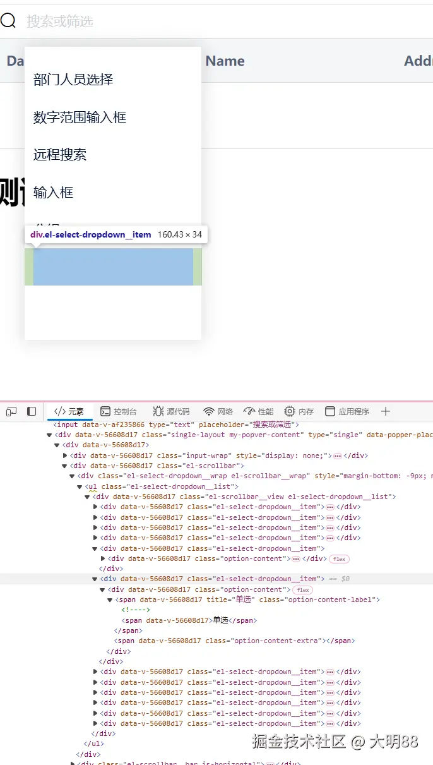Toggle the device emulation icon in DevTools
The height and width of the screenshot is (765, 433).
point(11,411)
